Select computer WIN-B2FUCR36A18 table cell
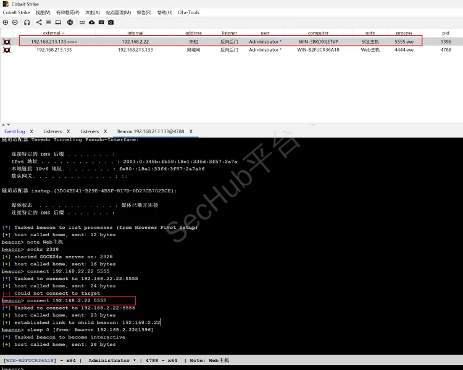The height and width of the screenshot is (370, 463). [x=318, y=50]
